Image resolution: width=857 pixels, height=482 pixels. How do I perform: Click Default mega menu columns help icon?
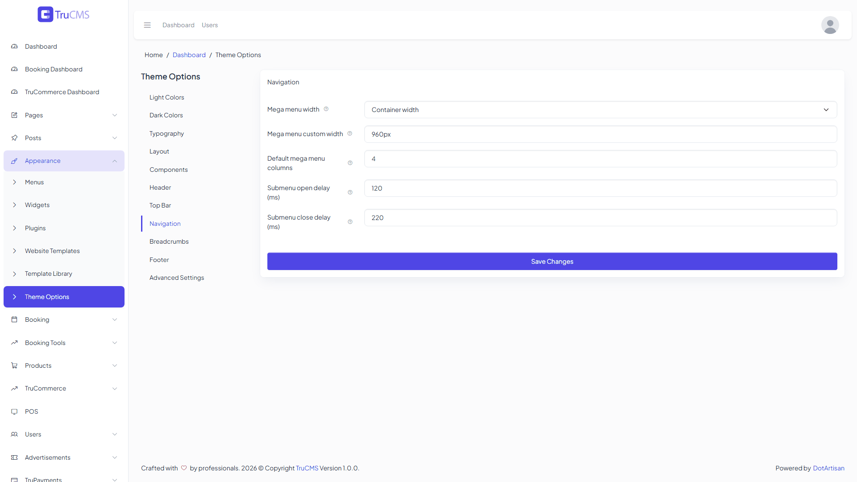point(350,163)
